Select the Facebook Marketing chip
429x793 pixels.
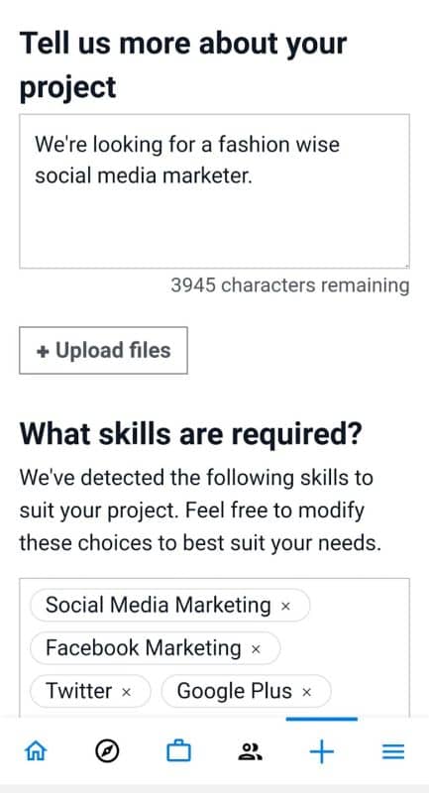155,648
